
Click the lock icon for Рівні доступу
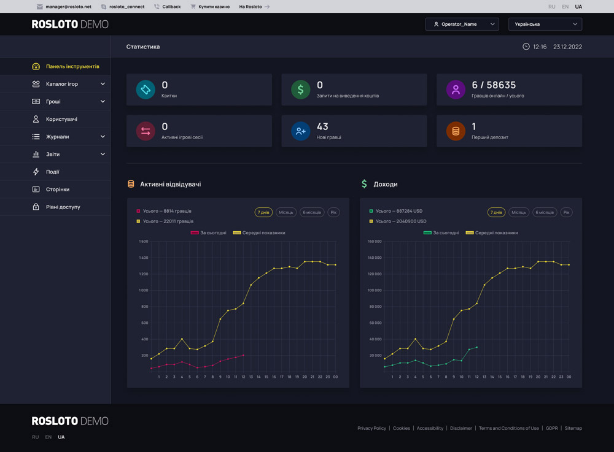36,207
